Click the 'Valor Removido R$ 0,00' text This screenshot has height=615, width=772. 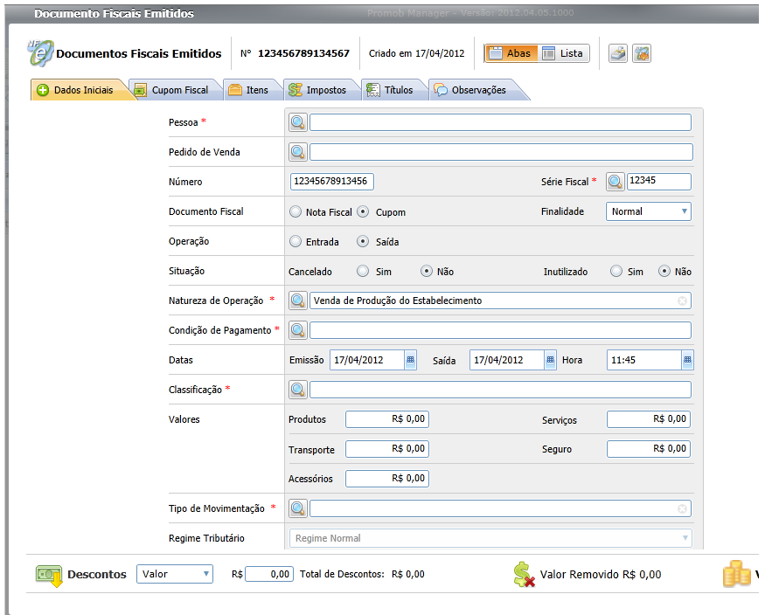pos(601,575)
